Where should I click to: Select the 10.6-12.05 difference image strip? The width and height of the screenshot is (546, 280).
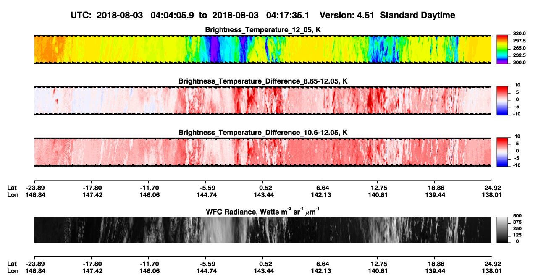pyautogui.click(x=262, y=152)
